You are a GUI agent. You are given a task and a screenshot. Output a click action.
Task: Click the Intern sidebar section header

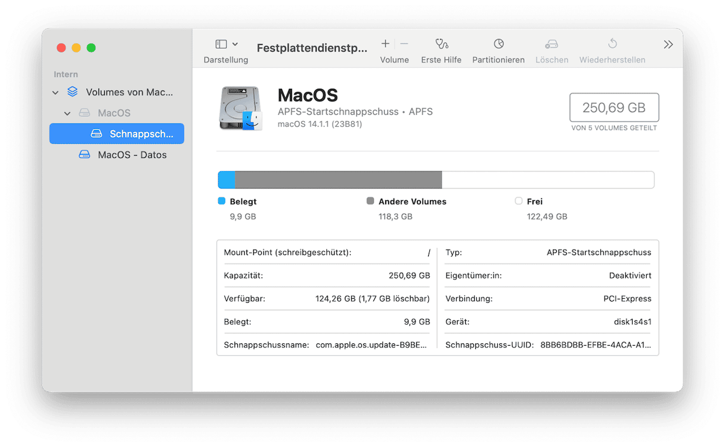tap(66, 74)
